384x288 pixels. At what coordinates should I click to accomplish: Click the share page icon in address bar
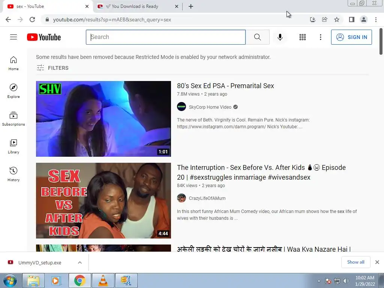324,19
